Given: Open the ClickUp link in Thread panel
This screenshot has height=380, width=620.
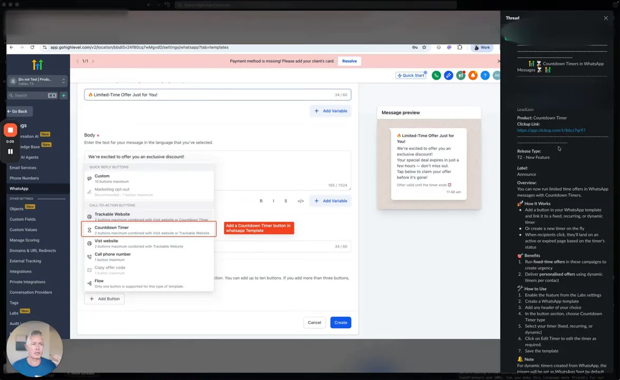Looking at the screenshot, I should (x=551, y=130).
